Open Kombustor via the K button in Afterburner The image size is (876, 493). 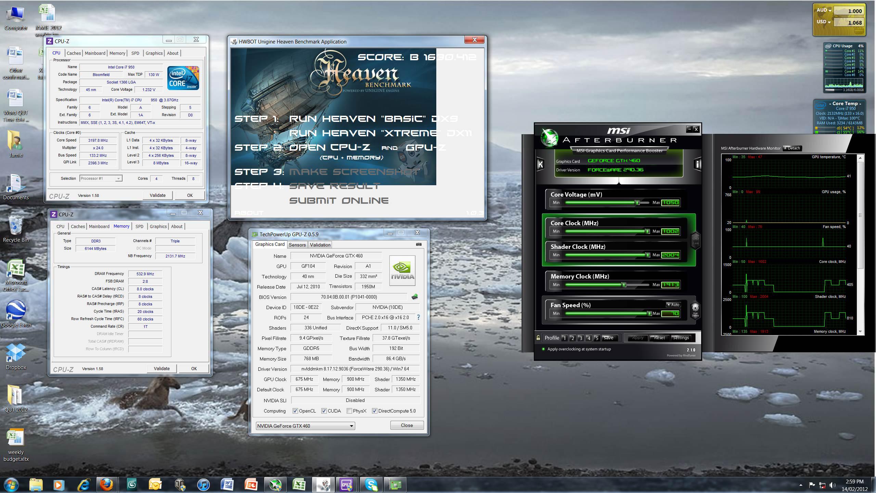pos(540,165)
